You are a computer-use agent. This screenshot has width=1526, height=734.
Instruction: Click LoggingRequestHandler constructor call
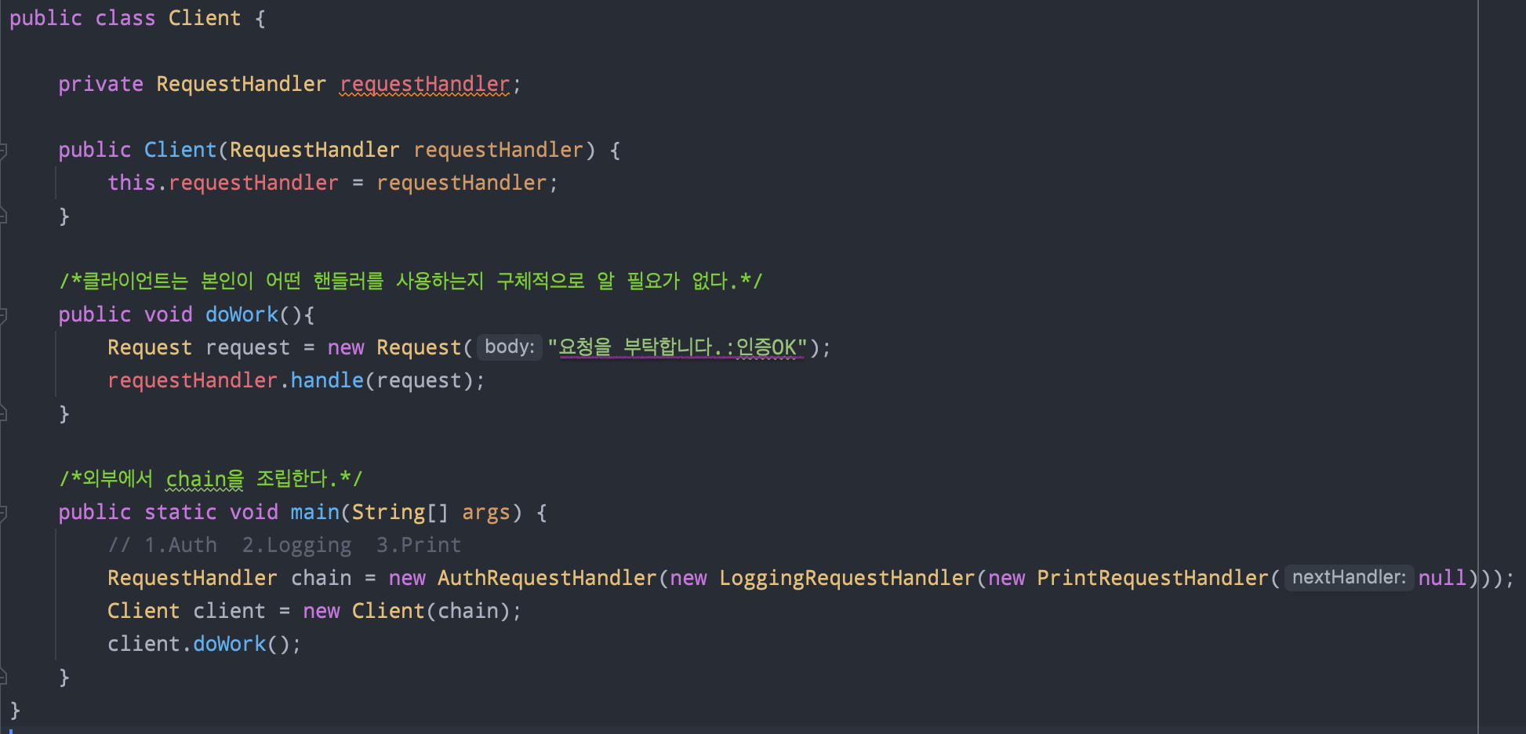[x=847, y=578]
